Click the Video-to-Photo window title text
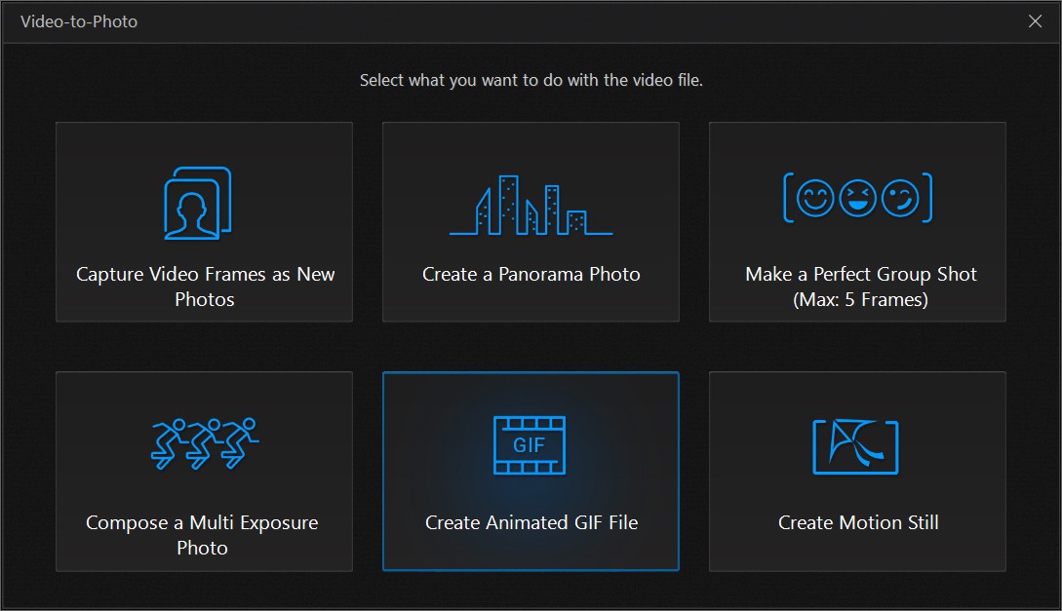 pyautogui.click(x=79, y=21)
